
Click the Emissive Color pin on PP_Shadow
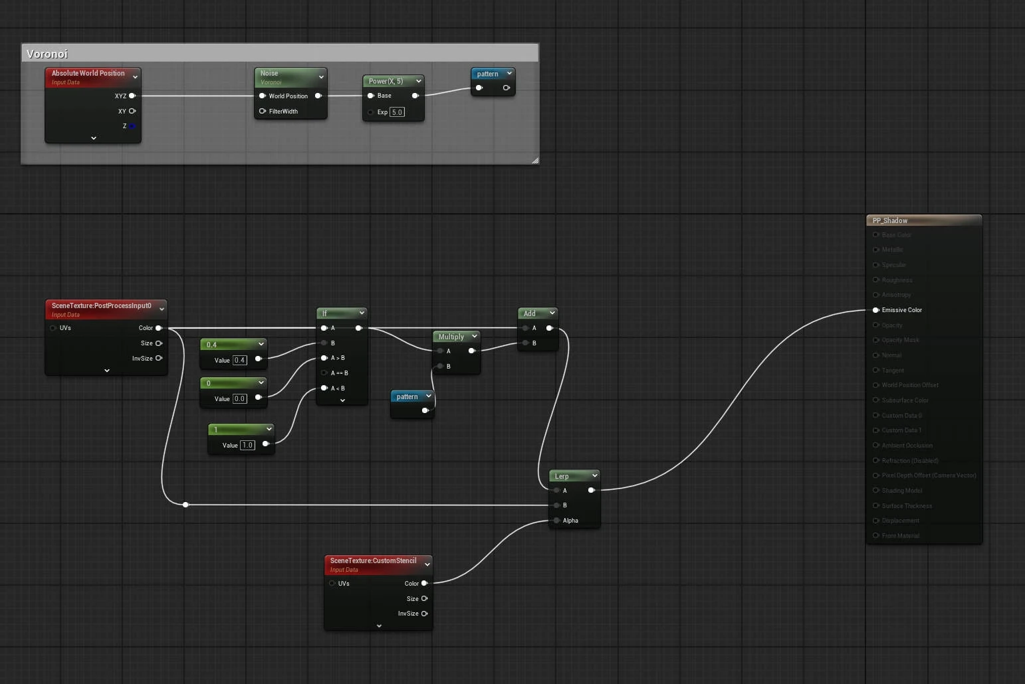tap(876, 309)
